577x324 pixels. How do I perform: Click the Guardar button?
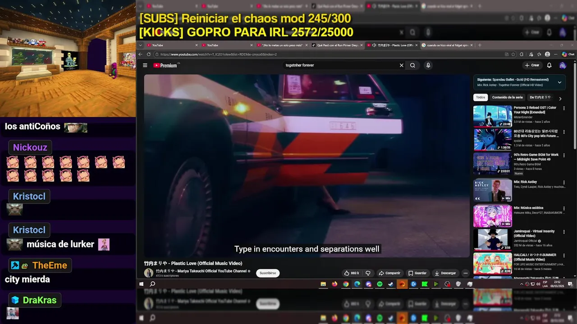pyautogui.click(x=417, y=273)
